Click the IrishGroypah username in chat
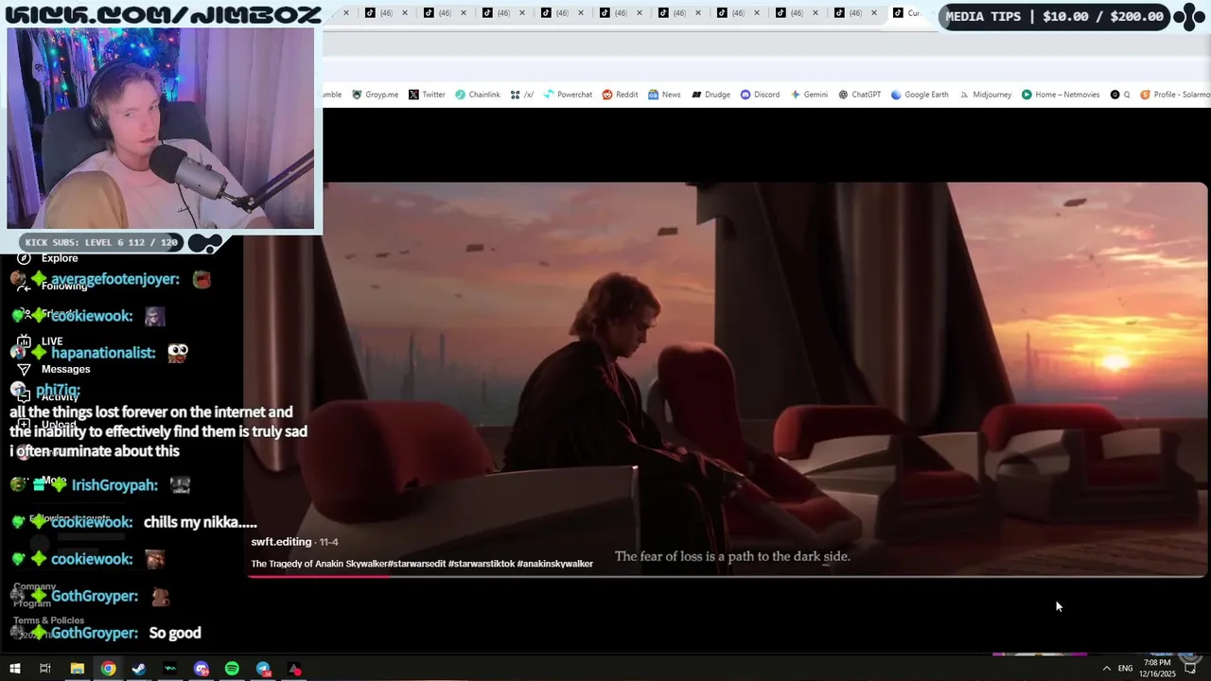1211x681 pixels. coord(114,485)
